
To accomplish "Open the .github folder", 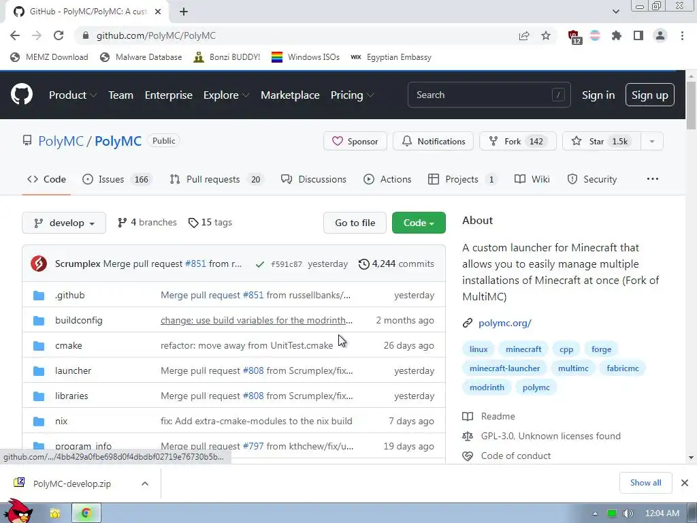I will tap(70, 295).
